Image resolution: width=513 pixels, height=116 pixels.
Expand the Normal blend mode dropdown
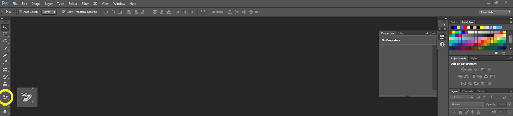pyautogui.click(x=467, y=105)
